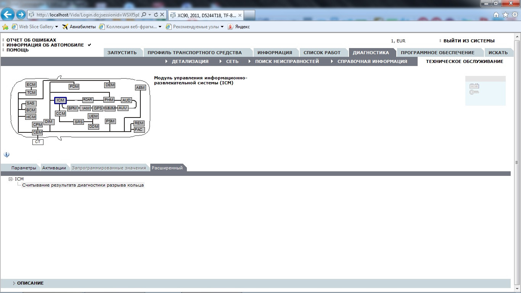Select the AEM module box

click(140, 88)
